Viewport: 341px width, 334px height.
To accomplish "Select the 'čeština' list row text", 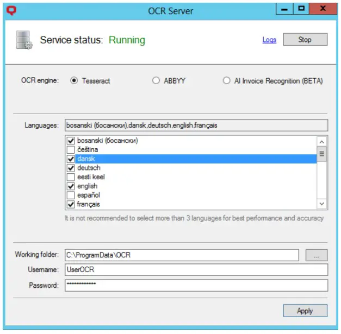I will pyautogui.click(x=88, y=150).
